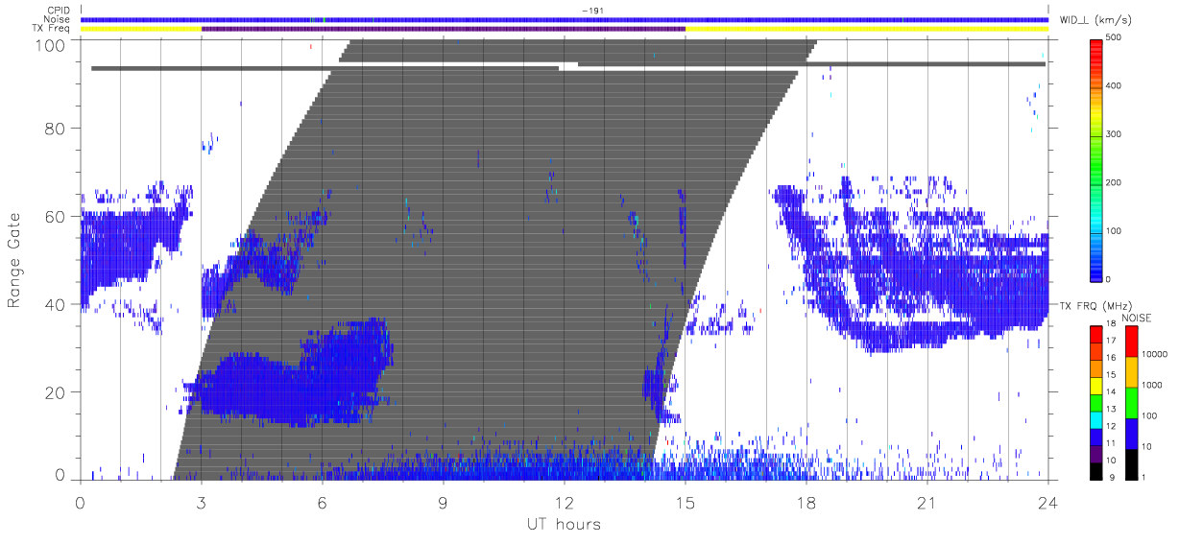Image resolution: width=1179 pixels, height=544 pixels.
Task: Click the 10000 label on NOISE legend
Action: pos(1157,355)
